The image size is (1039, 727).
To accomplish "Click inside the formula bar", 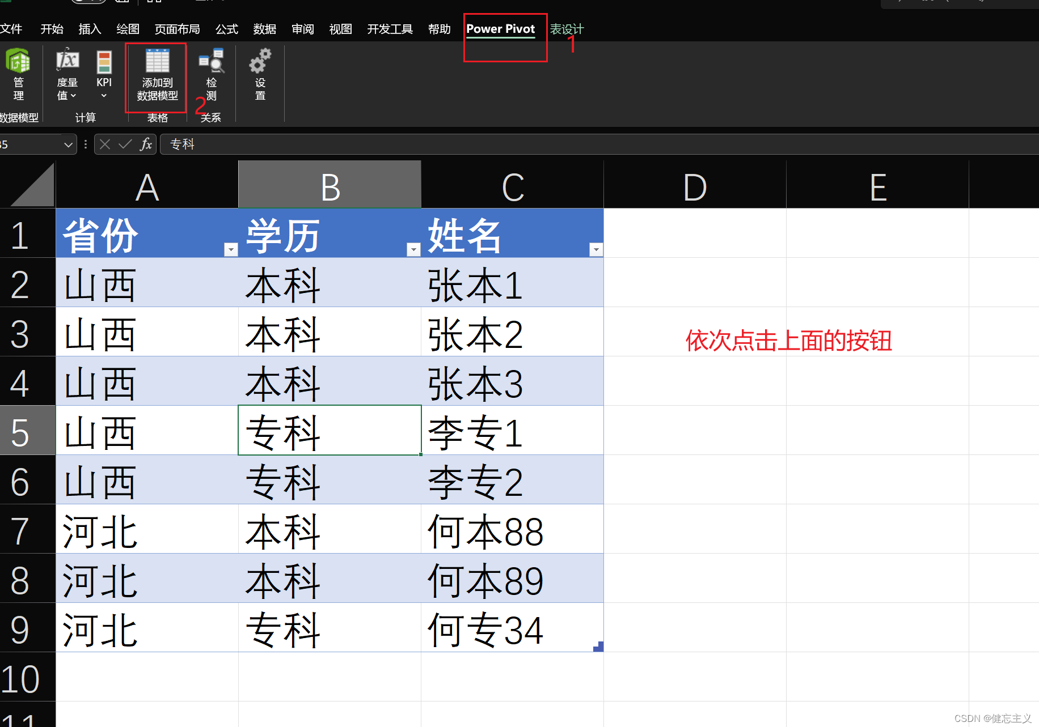I will point(397,144).
